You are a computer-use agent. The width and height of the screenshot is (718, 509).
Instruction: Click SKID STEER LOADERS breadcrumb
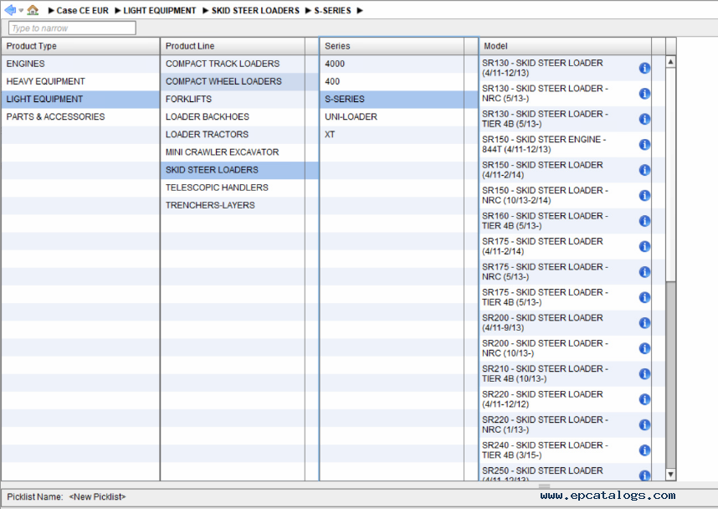pyautogui.click(x=255, y=11)
